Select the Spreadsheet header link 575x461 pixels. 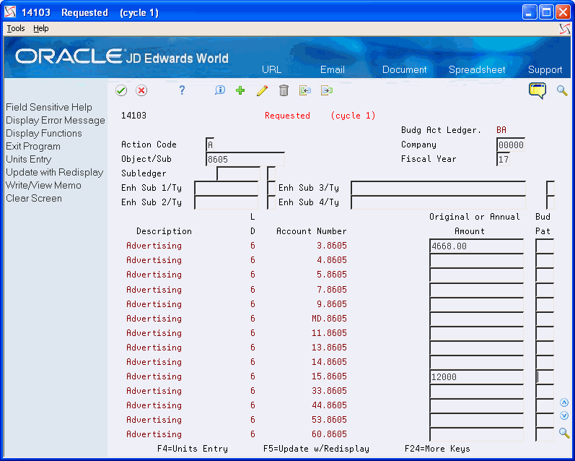pos(477,69)
